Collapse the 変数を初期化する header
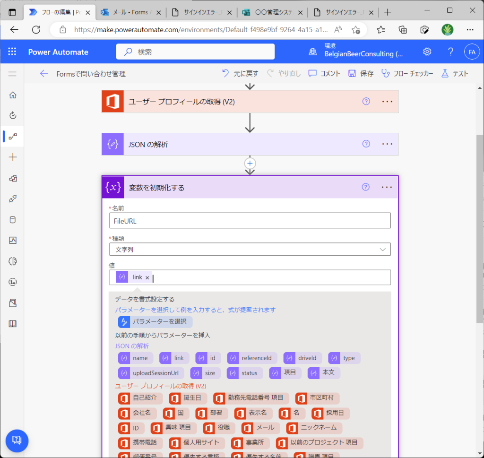This screenshot has height=458, width=484. pyautogui.click(x=250, y=187)
